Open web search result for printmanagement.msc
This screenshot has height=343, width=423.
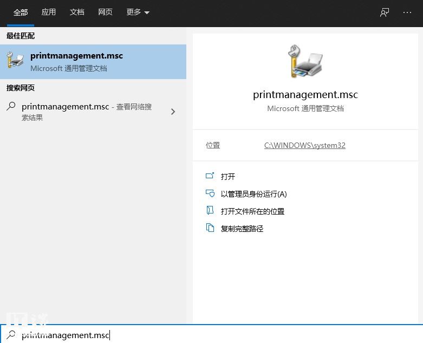click(93, 112)
